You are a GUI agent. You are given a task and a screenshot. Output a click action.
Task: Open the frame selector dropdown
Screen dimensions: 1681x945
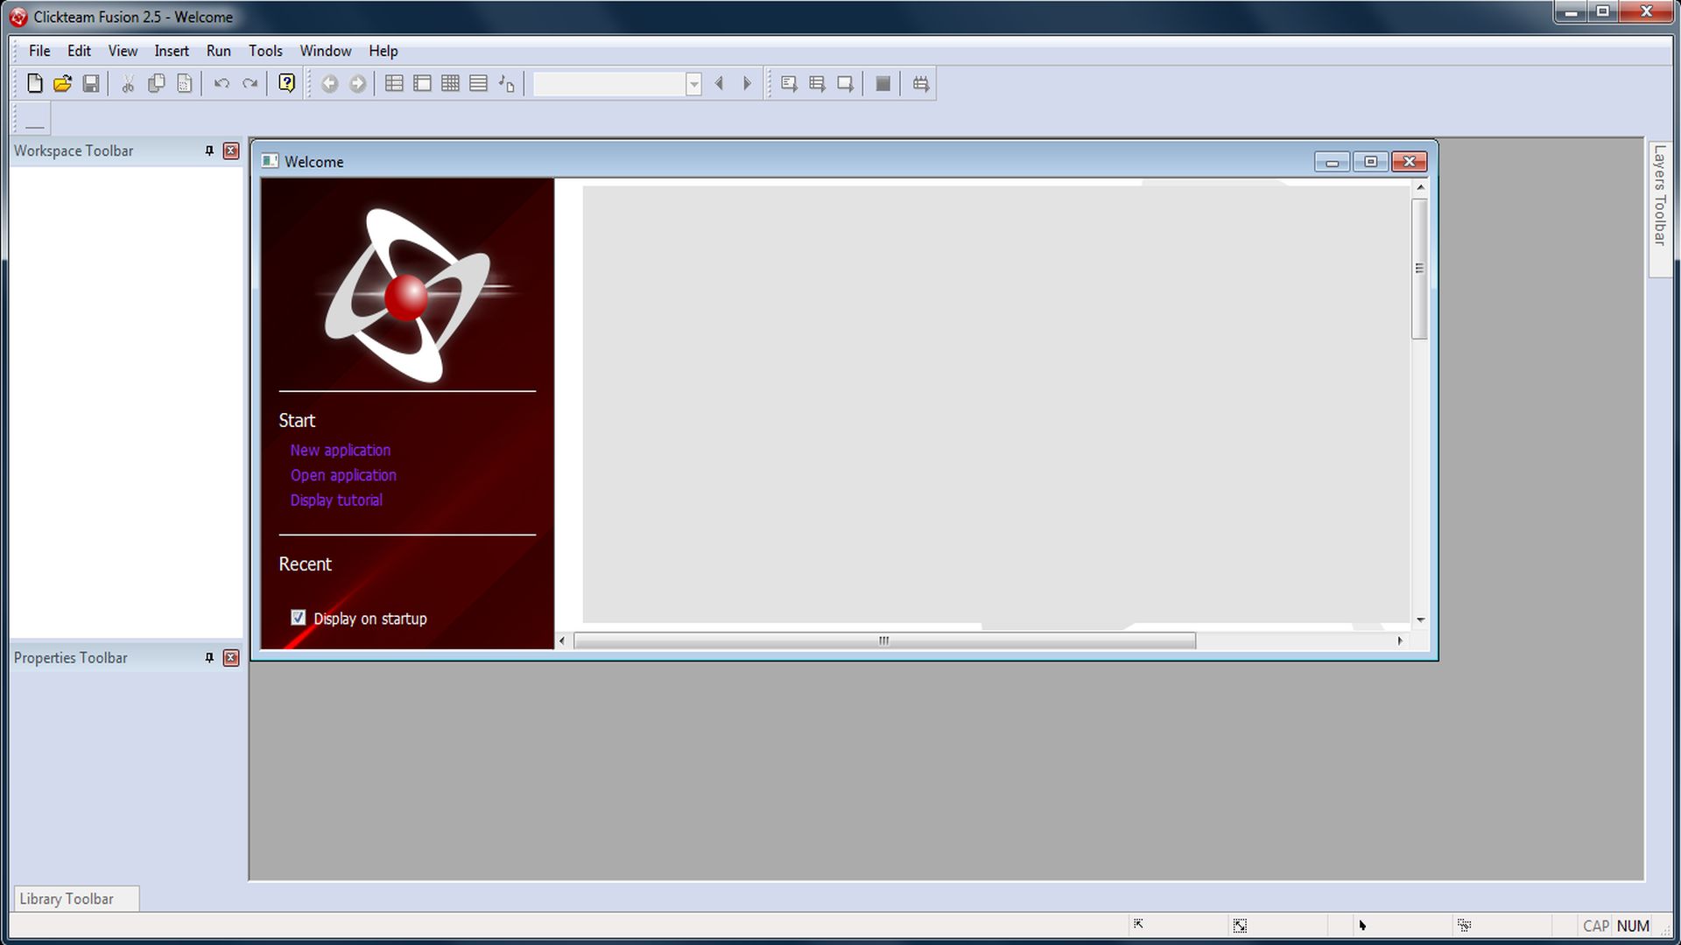(693, 83)
